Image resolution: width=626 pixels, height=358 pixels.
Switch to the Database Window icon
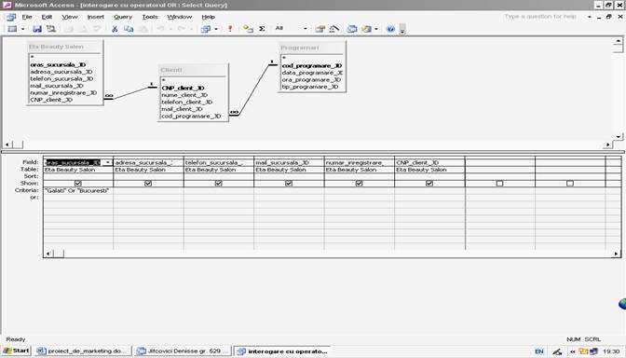tap(352, 29)
